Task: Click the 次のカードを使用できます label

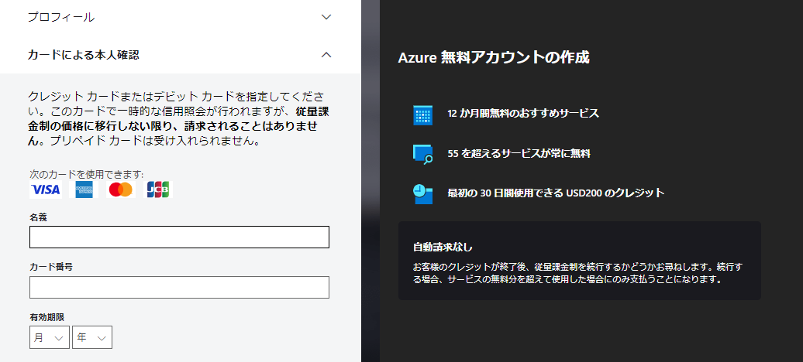Action: pyautogui.click(x=87, y=174)
